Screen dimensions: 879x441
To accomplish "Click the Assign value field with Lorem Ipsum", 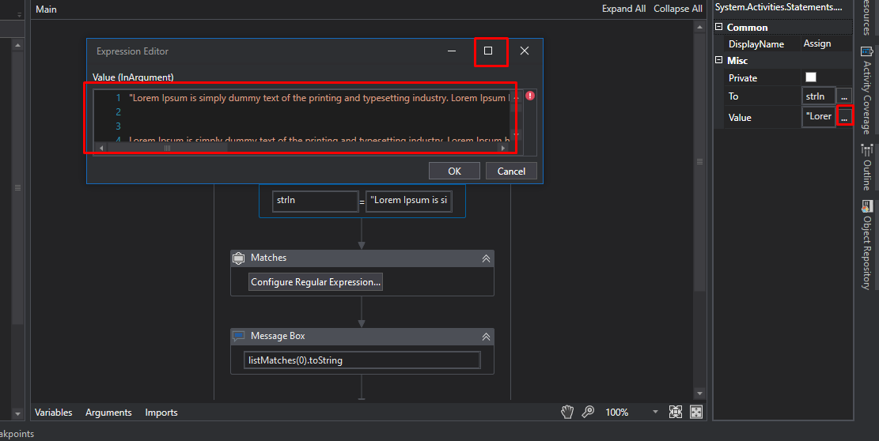I will click(x=409, y=201).
